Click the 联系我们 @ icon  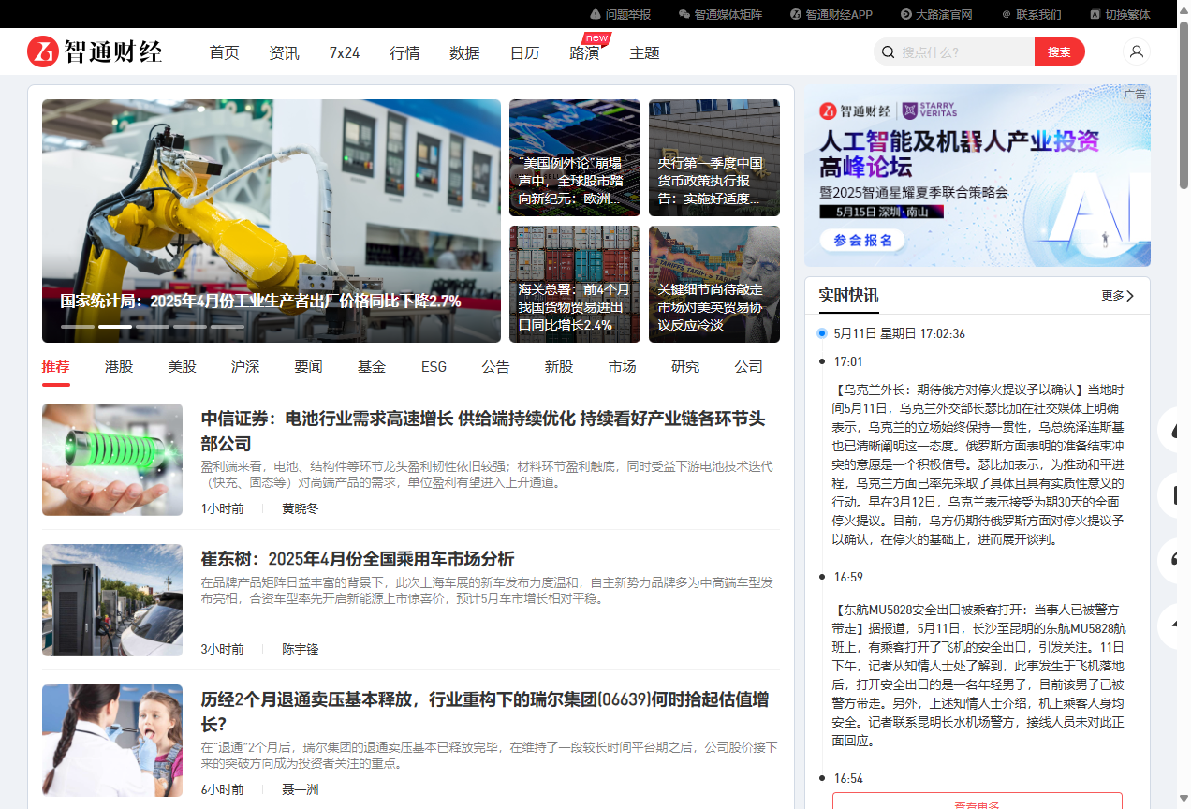1007,14
